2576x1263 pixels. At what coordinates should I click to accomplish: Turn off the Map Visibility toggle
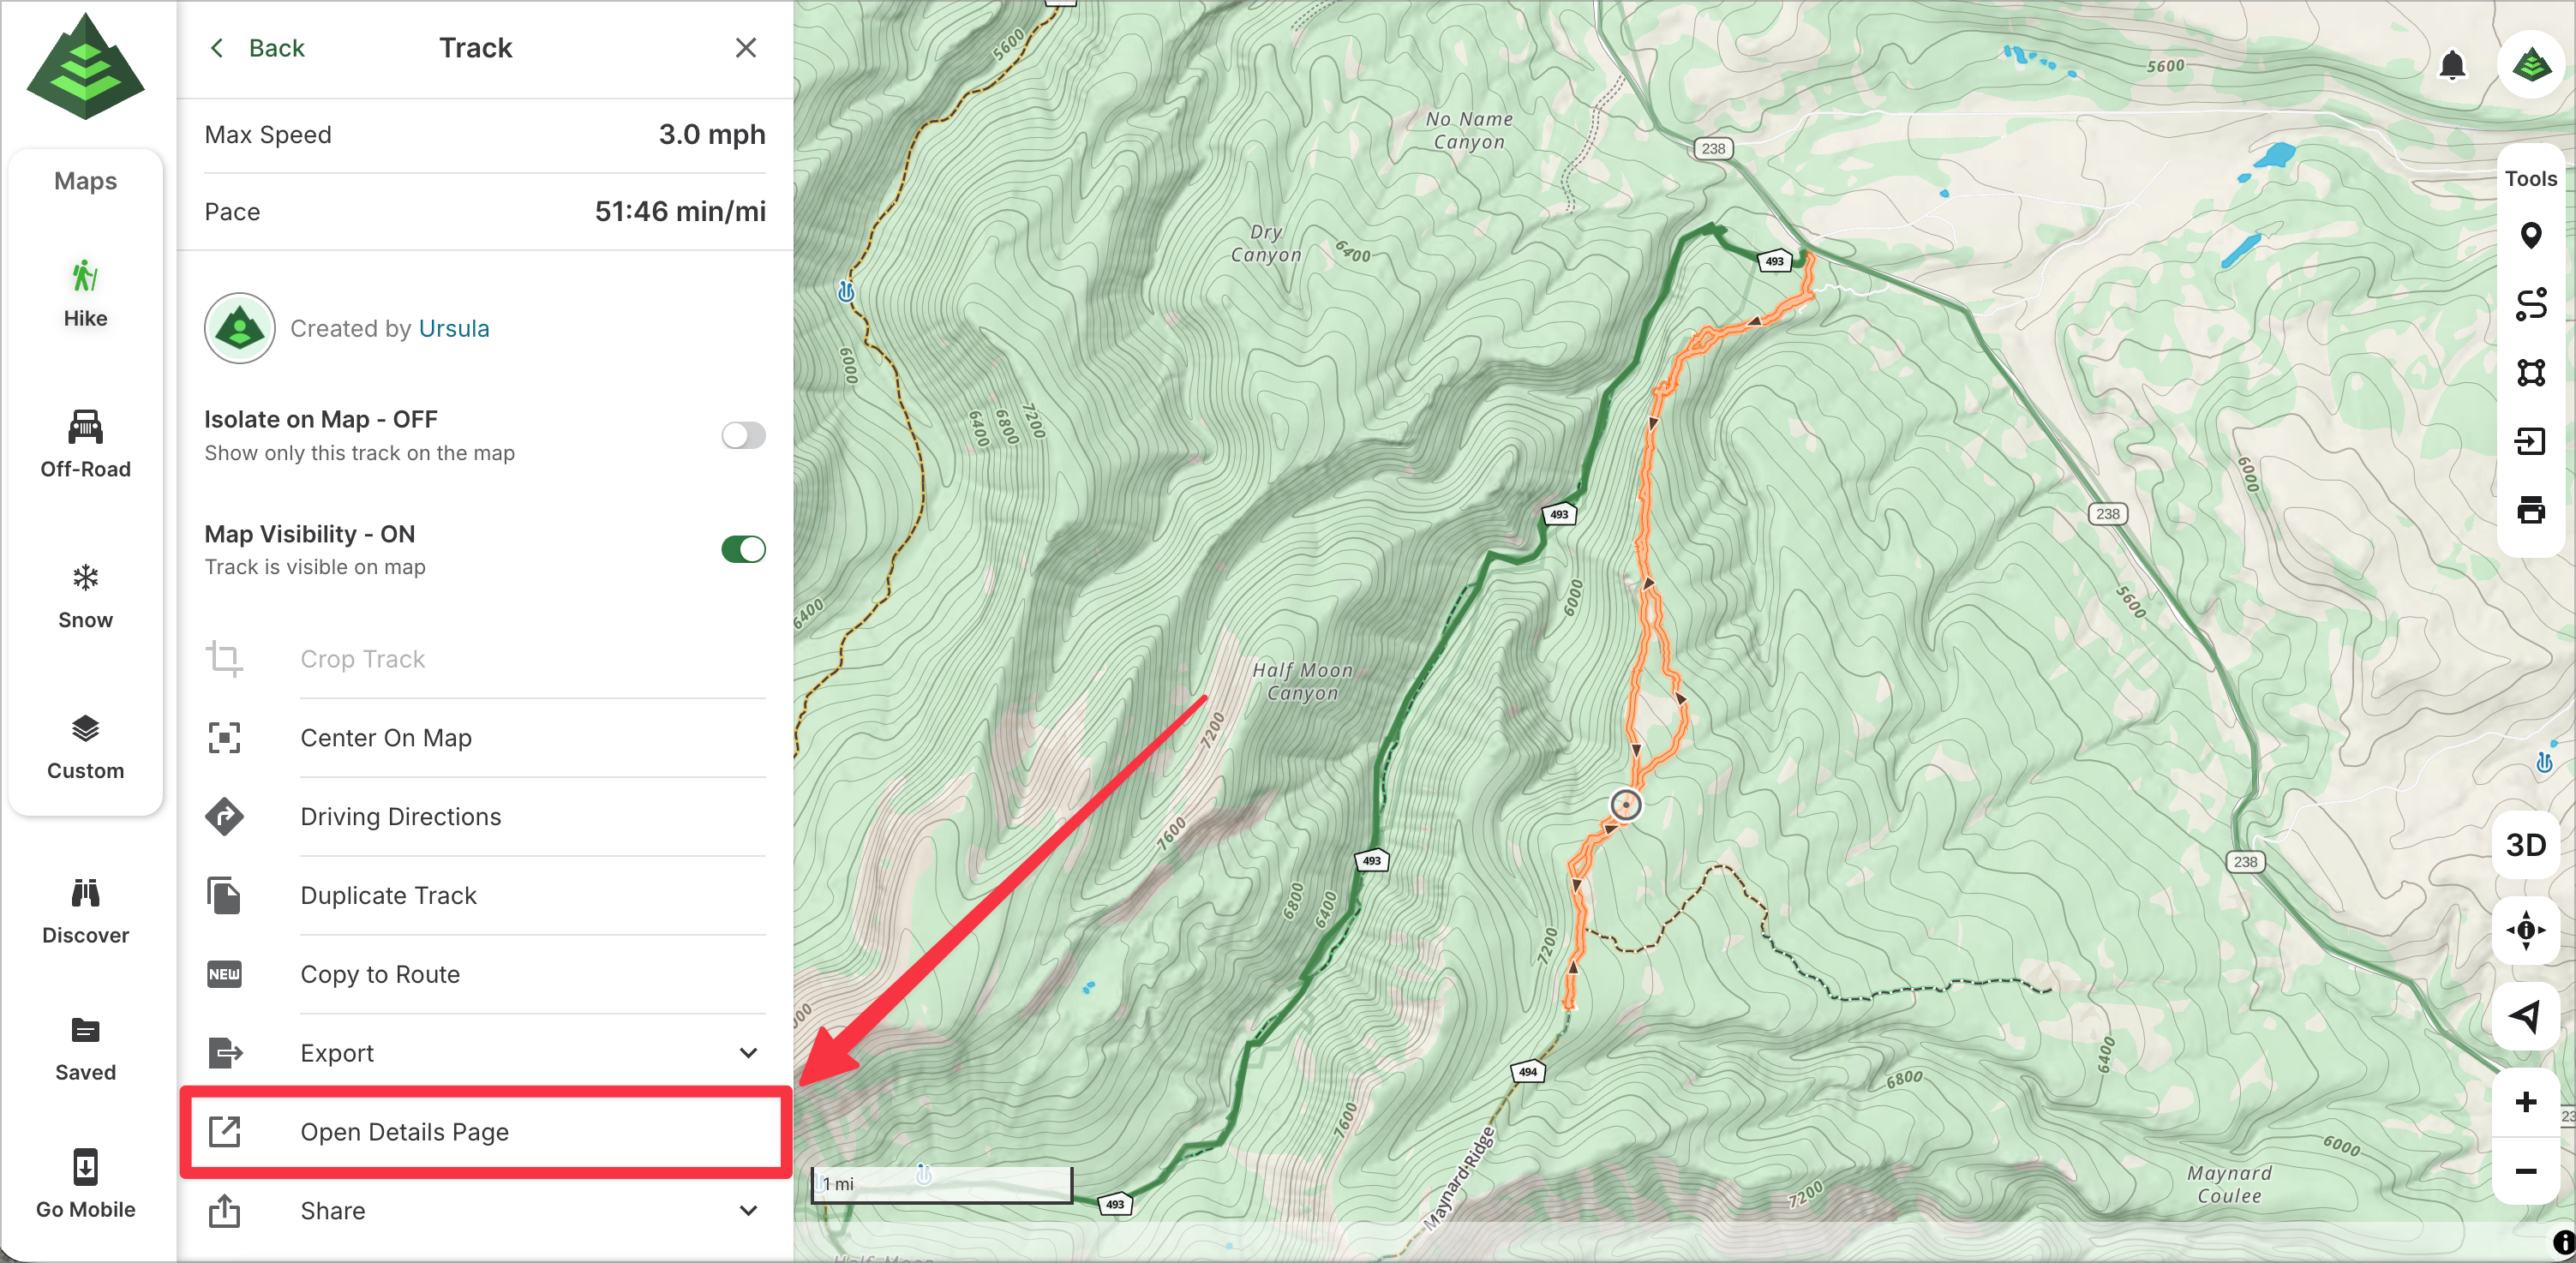[743, 549]
